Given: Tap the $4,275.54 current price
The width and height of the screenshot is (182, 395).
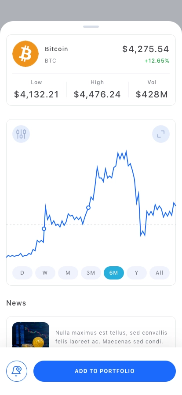Looking at the screenshot, I should coord(146,49).
